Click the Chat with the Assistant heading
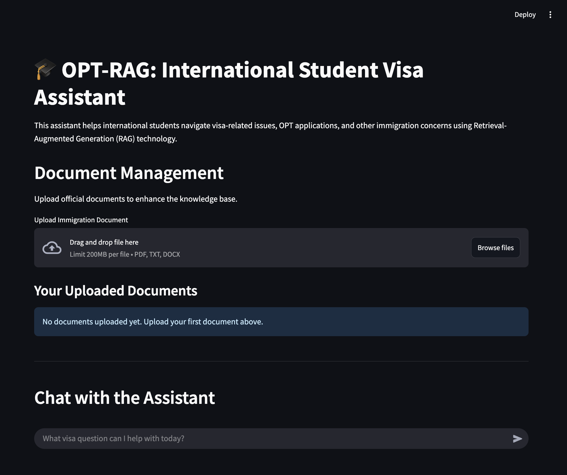567x475 pixels. pyautogui.click(x=125, y=398)
